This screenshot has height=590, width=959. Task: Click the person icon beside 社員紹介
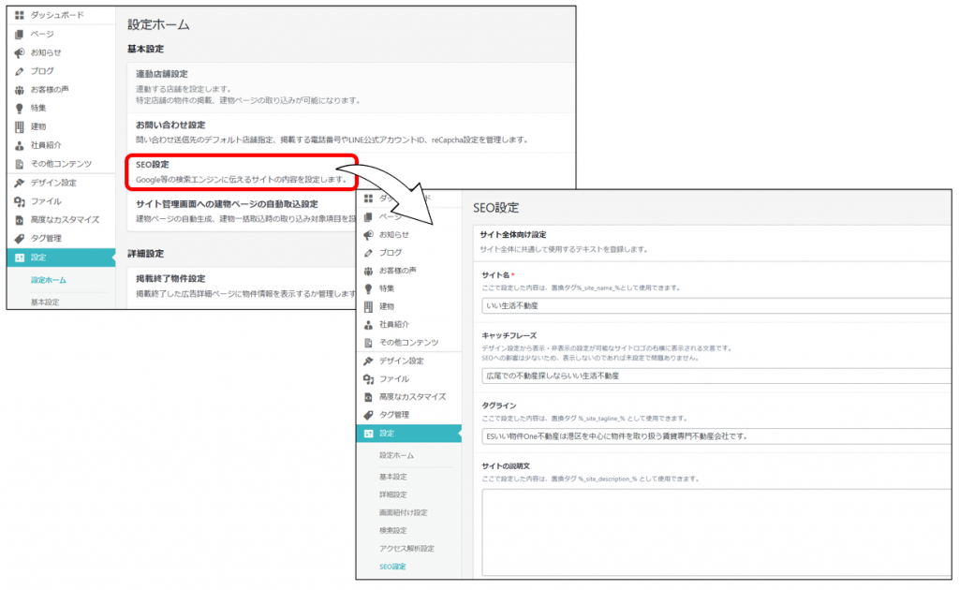19,145
